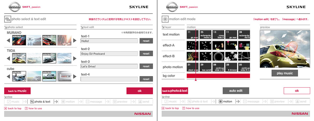Go to the send step in motion panel
The width and height of the screenshot is (314, 121).
pos(301,102)
